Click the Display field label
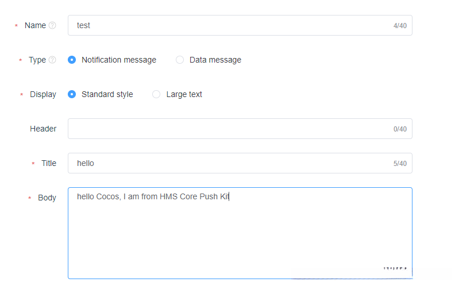 click(x=43, y=94)
